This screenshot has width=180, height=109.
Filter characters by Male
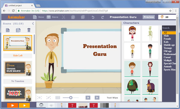166,36
